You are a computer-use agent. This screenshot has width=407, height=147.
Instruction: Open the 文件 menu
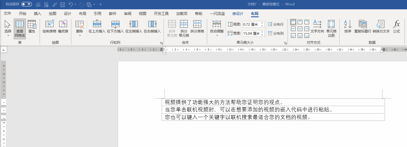7,14
